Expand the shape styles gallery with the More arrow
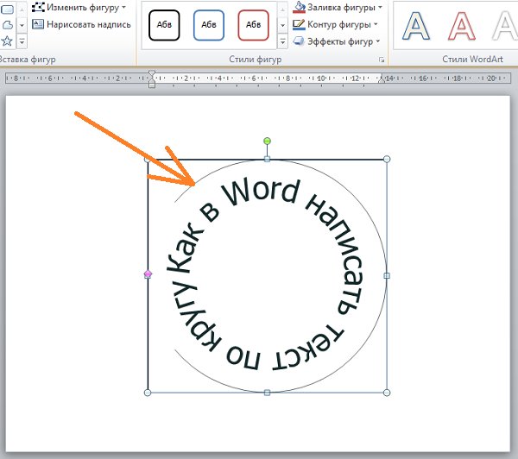518x459 pixels. [282, 40]
